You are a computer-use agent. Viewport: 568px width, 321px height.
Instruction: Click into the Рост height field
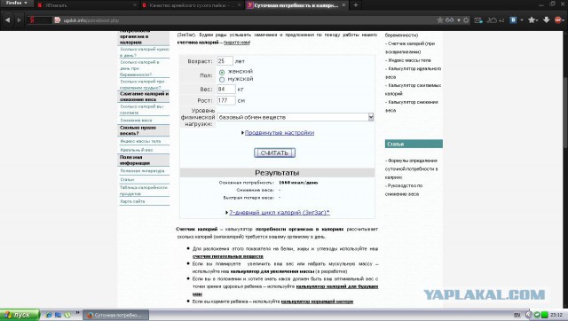pos(226,100)
